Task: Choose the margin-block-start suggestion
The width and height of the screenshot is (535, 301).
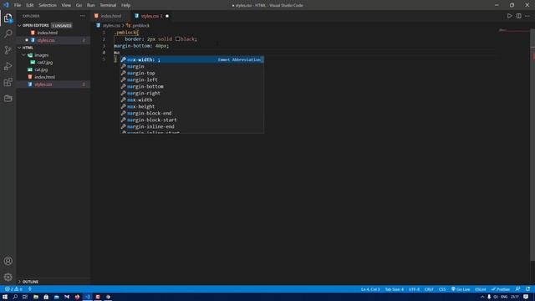Action: coord(191,120)
